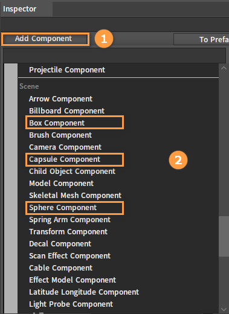Select Decal Component
The image size is (229, 314).
60,244
